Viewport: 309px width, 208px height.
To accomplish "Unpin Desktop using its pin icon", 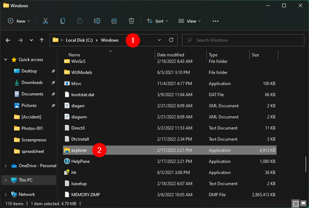I will click(53, 71).
